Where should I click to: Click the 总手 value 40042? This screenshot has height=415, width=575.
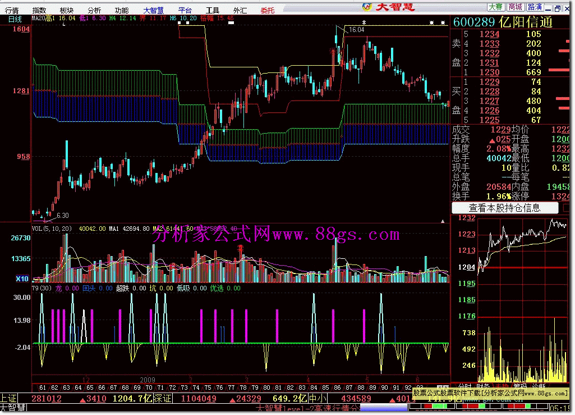pyautogui.click(x=499, y=158)
